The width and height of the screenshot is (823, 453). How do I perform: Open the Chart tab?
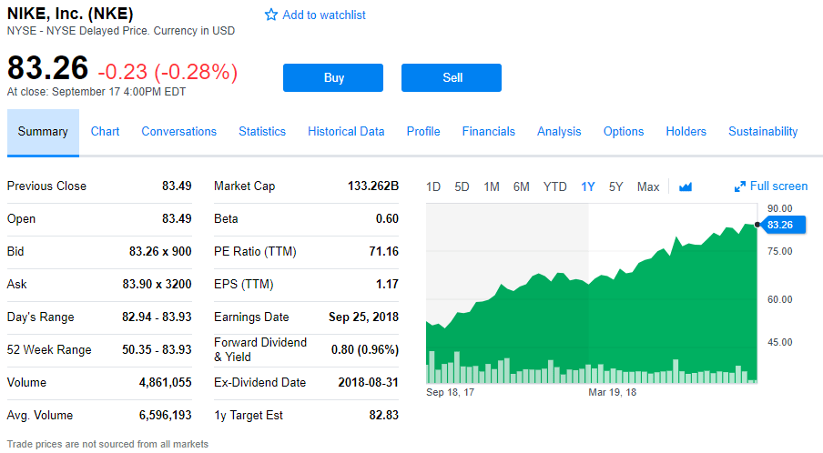tap(105, 132)
